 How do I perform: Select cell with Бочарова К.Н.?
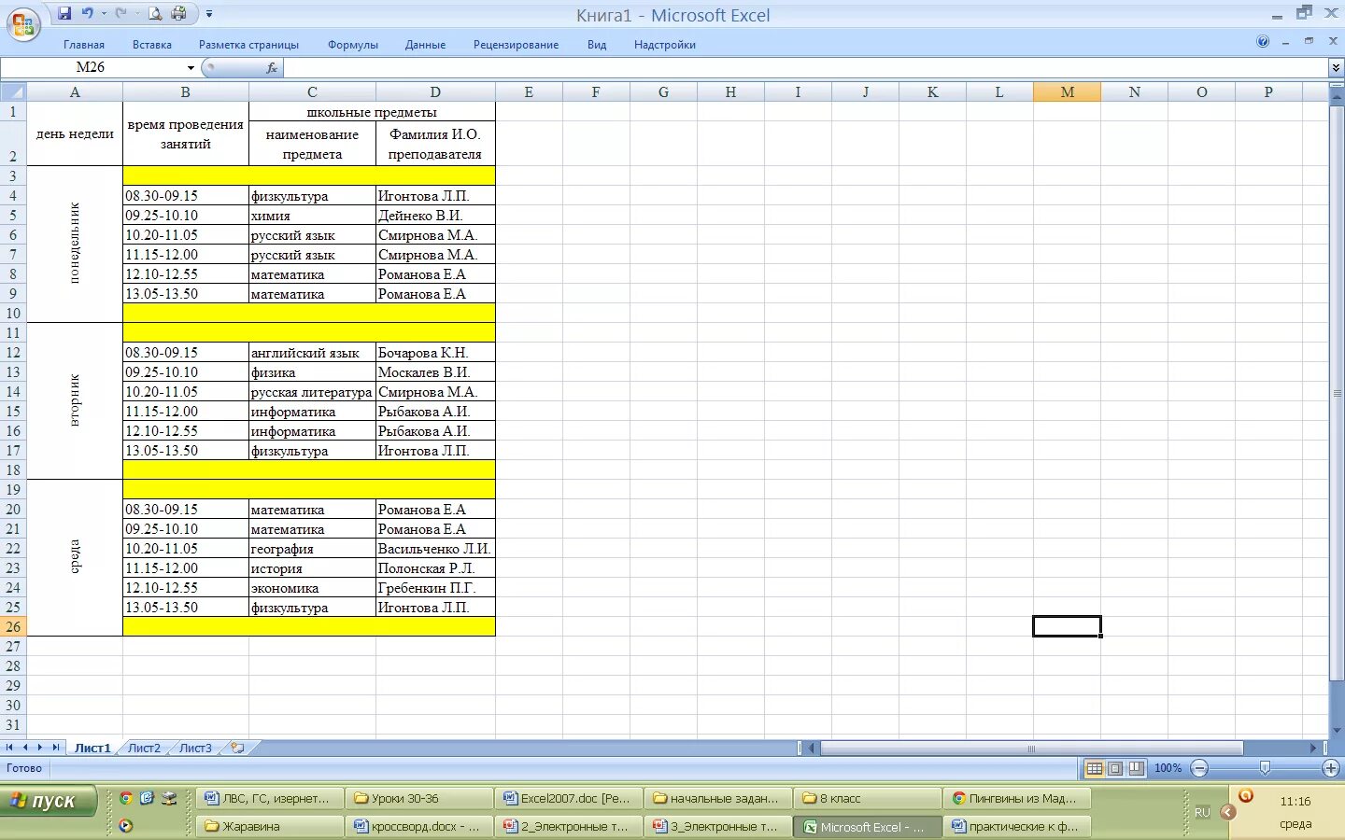click(435, 352)
